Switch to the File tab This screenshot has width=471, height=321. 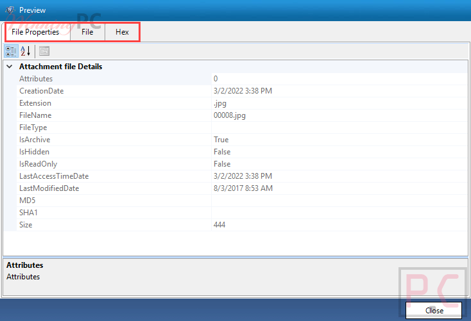tap(87, 32)
